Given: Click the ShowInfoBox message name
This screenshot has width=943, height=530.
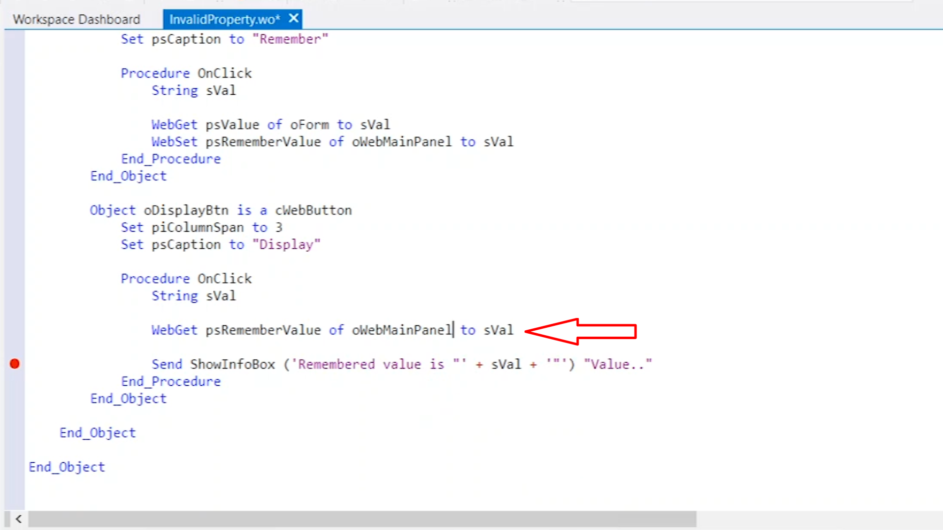Looking at the screenshot, I should pyautogui.click(x=232, y=364).
